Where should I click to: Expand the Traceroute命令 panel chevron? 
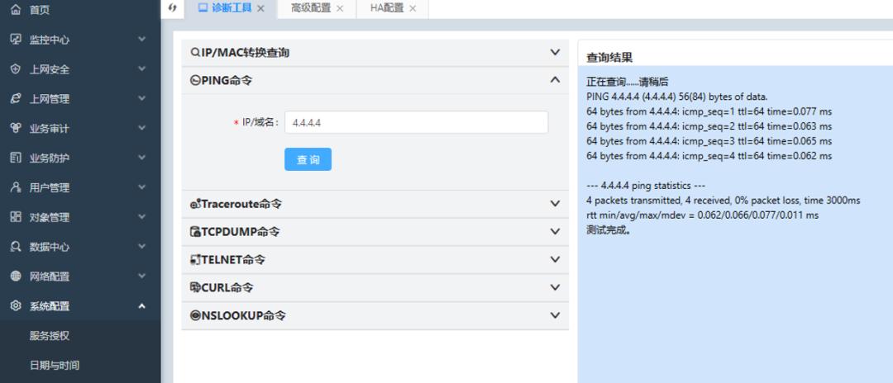(556, 203)
